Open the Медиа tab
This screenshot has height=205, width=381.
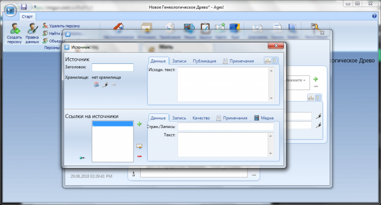point(264,118)
